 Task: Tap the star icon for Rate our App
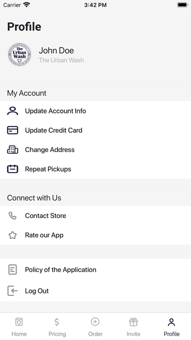(13, 235)
